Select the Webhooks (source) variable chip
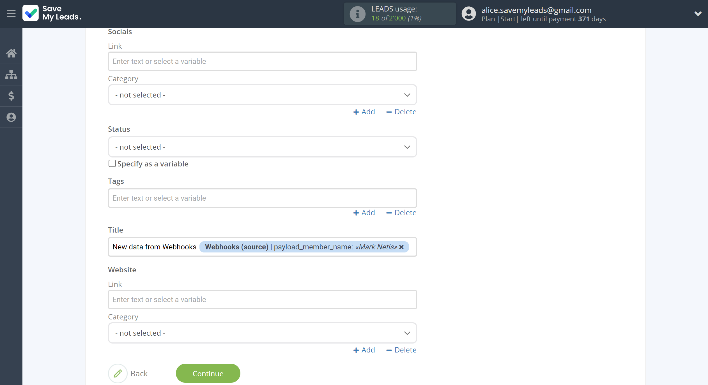 click(x=304, y=247)
